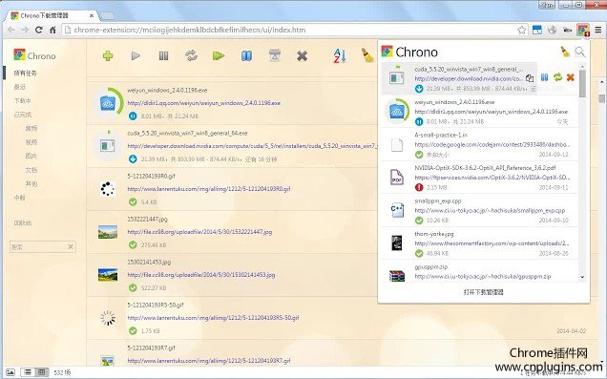The height and width of the screenshot is (379, 607).
Task: Filter by fifth indented sub-category in sidebar
Action: pyautogui.click(x=31, y=184)
